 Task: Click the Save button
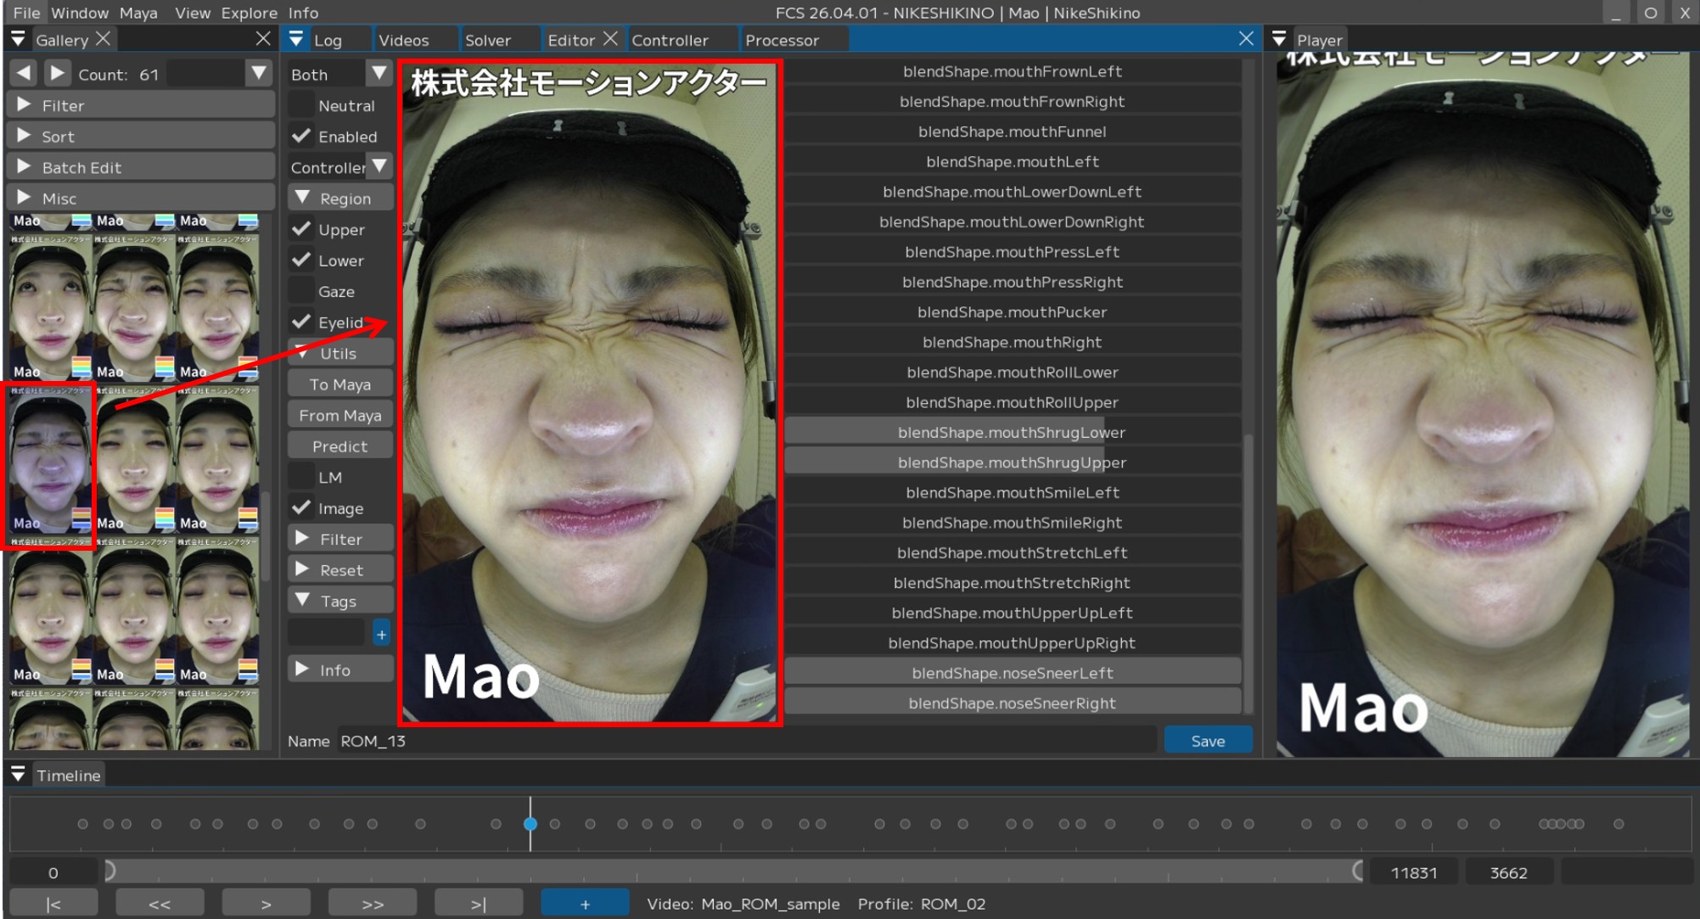coord(1207,740)
